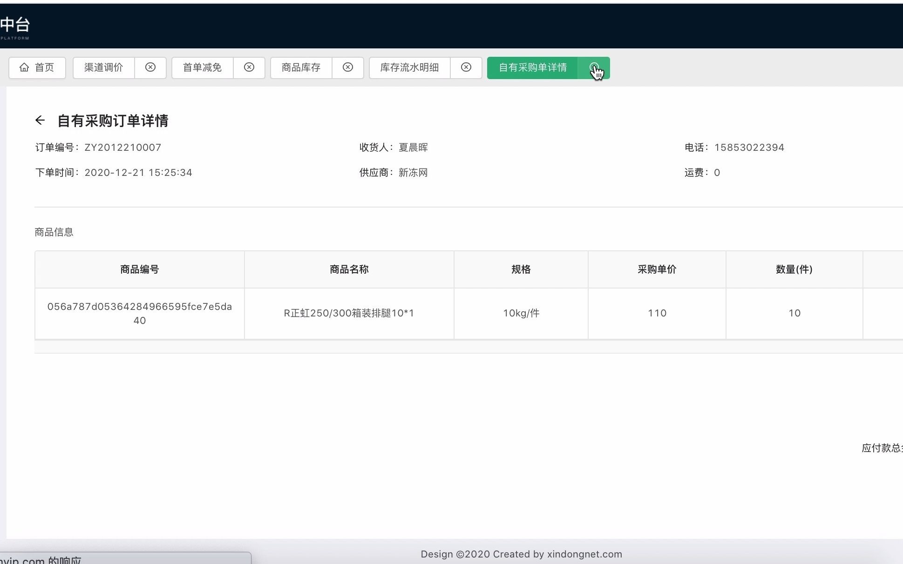Close the 渠道调价 tab

coord(150,67)
